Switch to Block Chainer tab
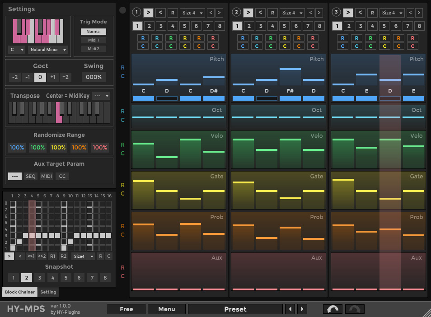 (x=20, y=292)
